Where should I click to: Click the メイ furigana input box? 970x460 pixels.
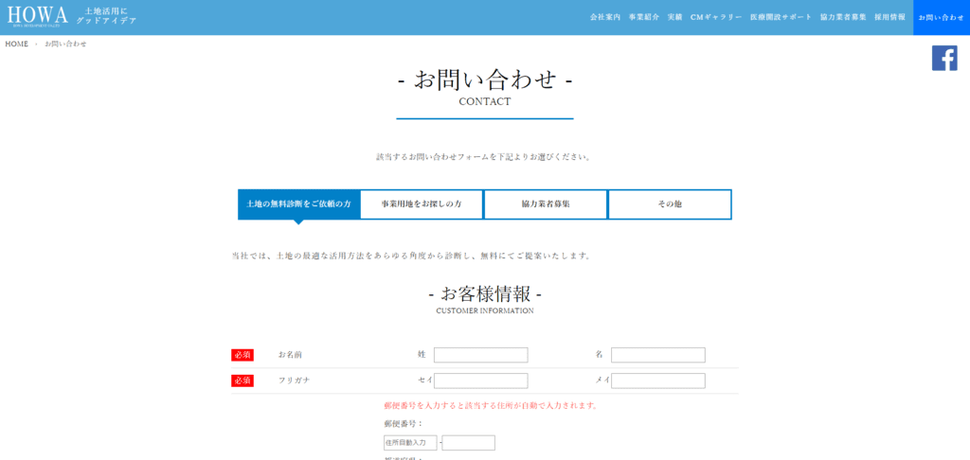pos(657,380)
